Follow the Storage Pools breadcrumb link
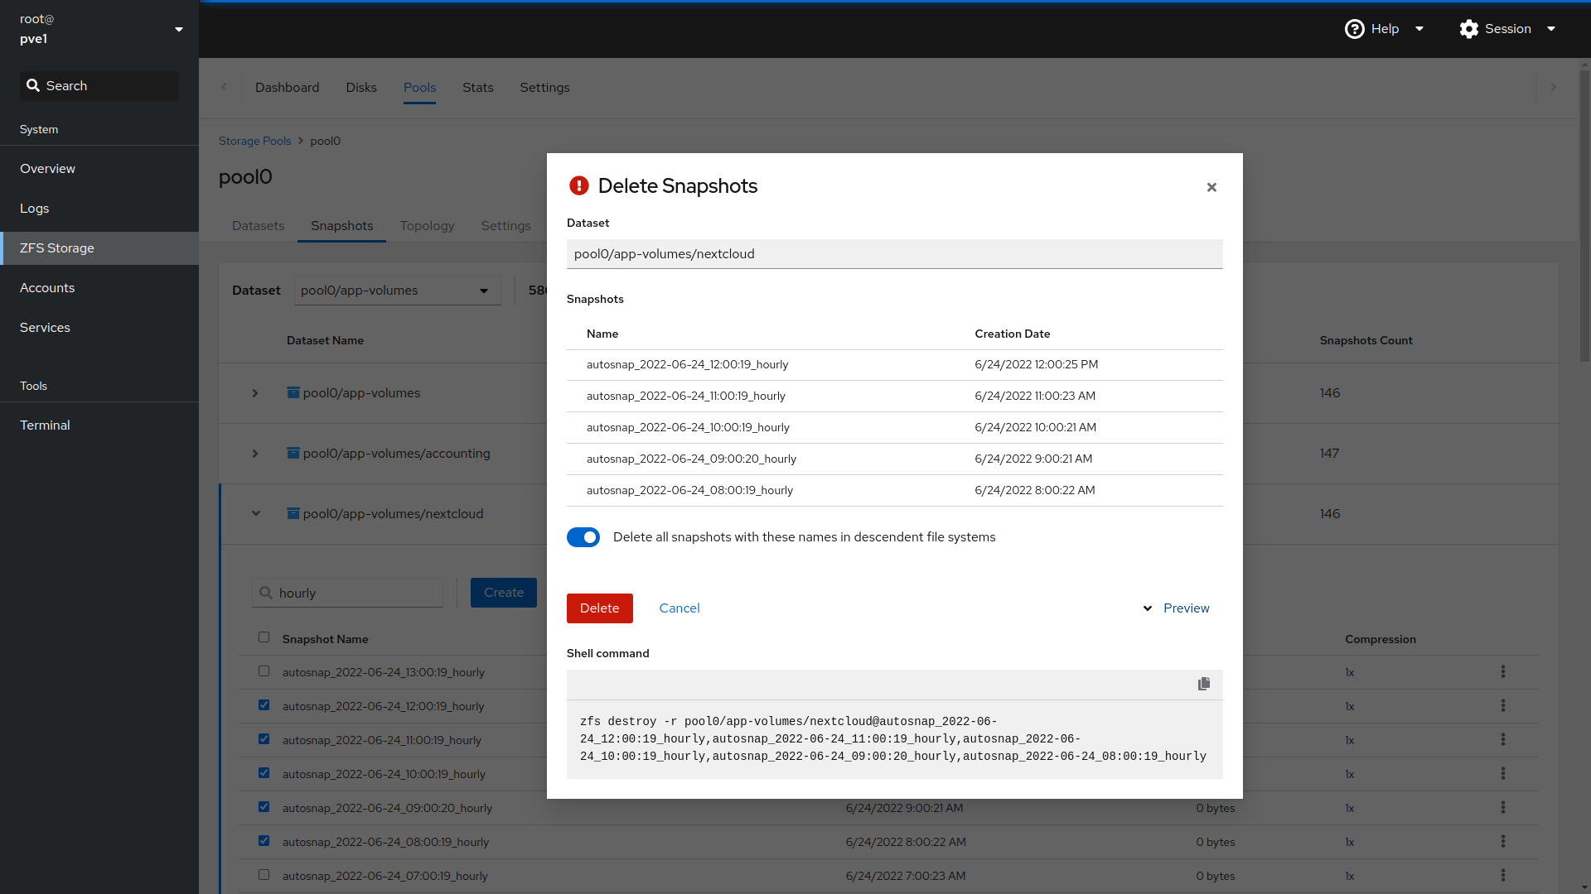The image size is (1591, 894). pos(254,141)
